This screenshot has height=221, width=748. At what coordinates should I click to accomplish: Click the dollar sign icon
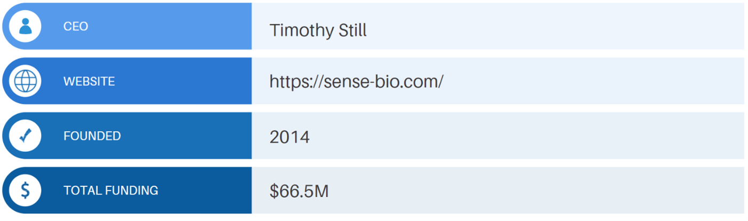point(25,190)
